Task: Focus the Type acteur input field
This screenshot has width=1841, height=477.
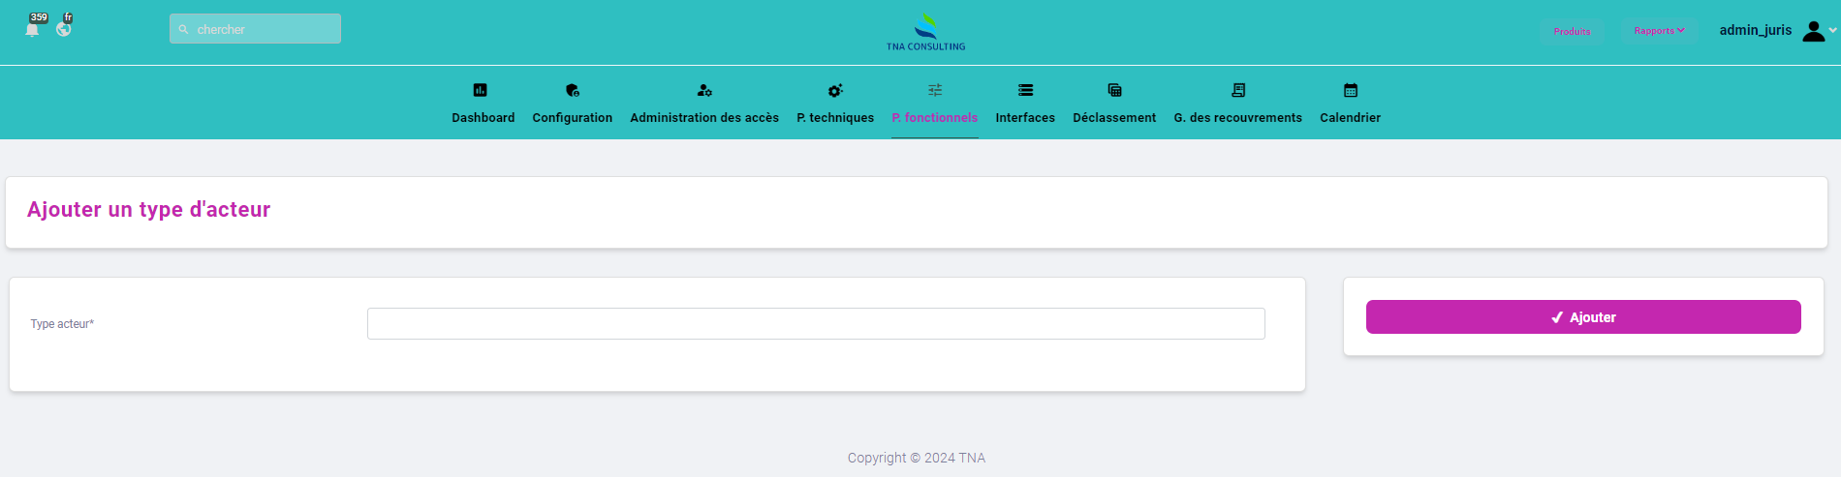Action: pos(816,323)
